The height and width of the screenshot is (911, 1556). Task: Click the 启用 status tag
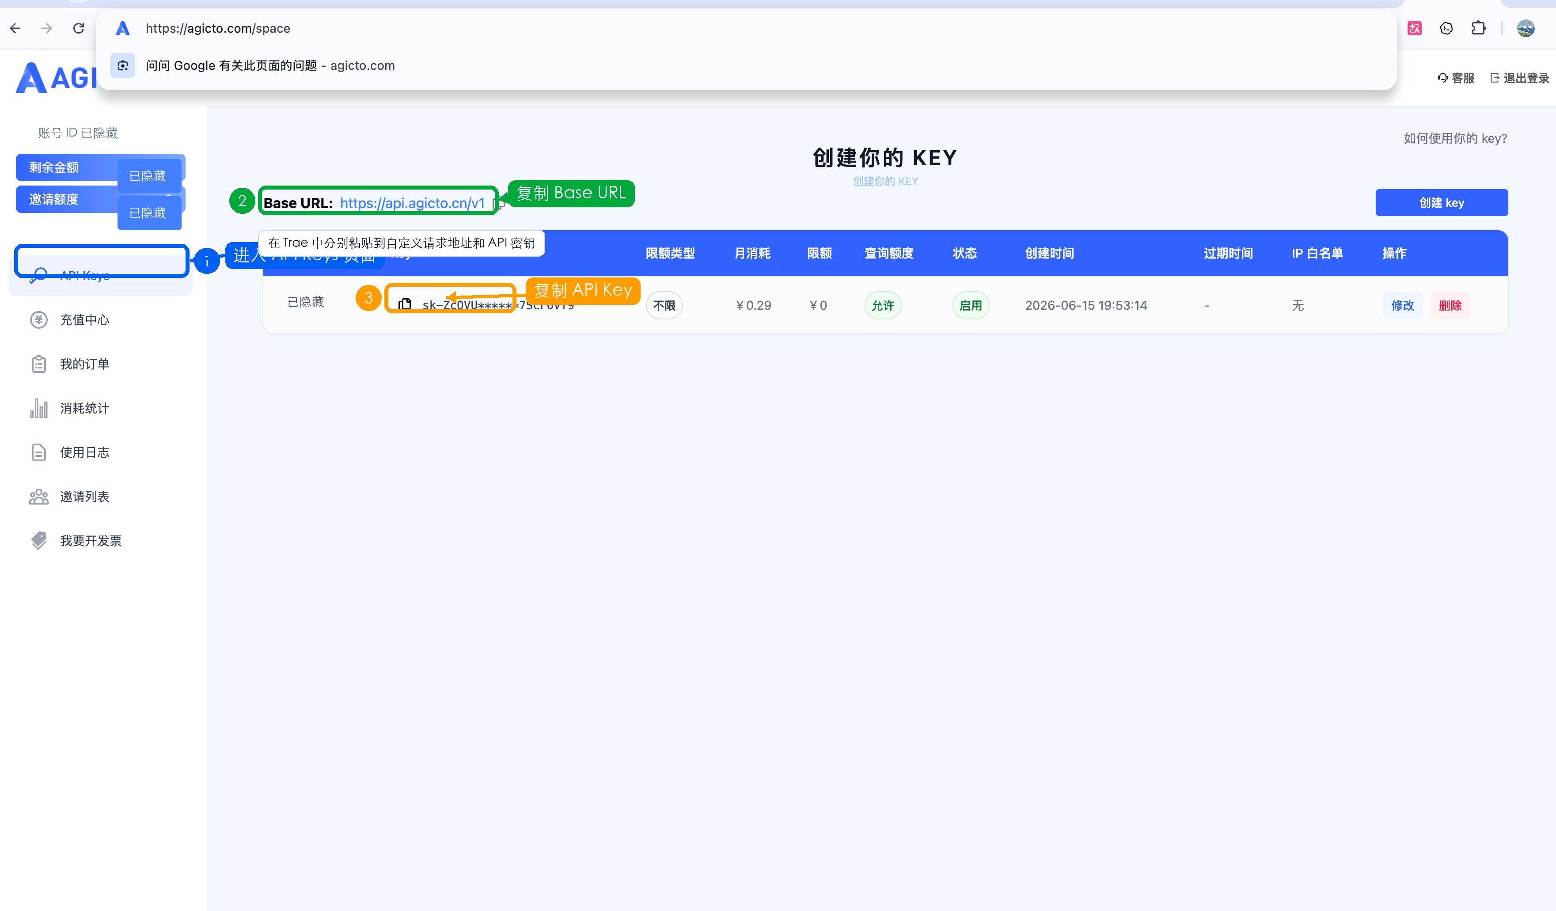pos(971,306)
